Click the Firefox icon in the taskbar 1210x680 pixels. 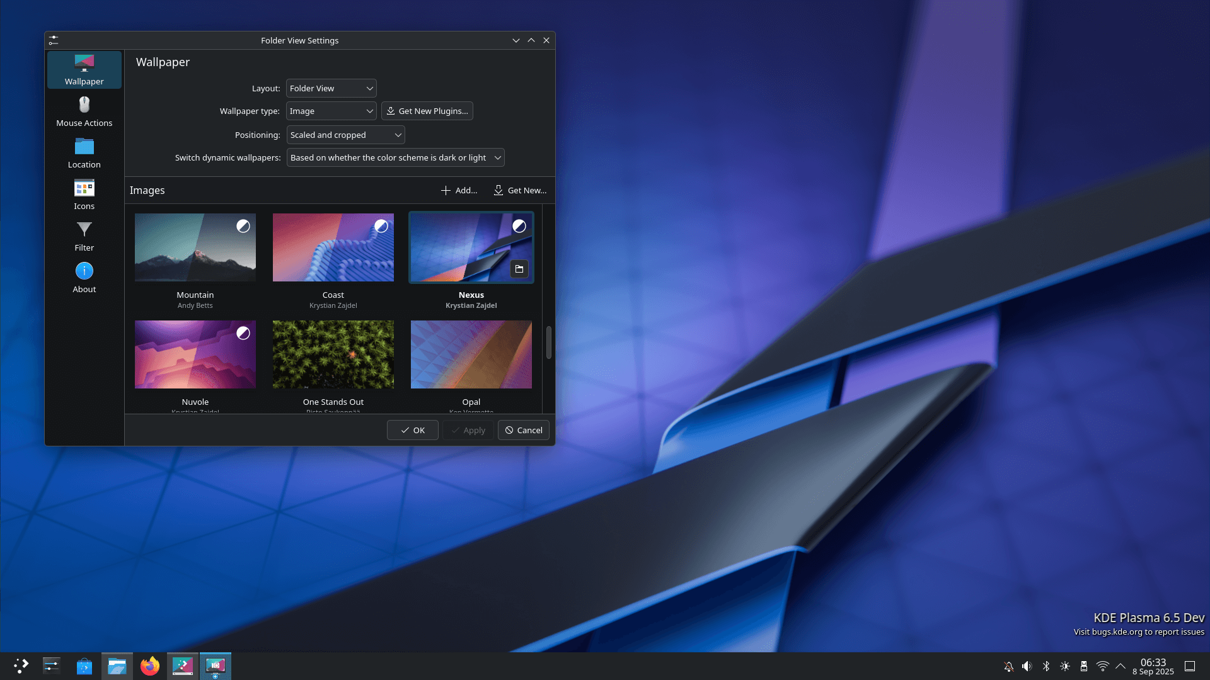pyautogui.click(x=150, y=666)
